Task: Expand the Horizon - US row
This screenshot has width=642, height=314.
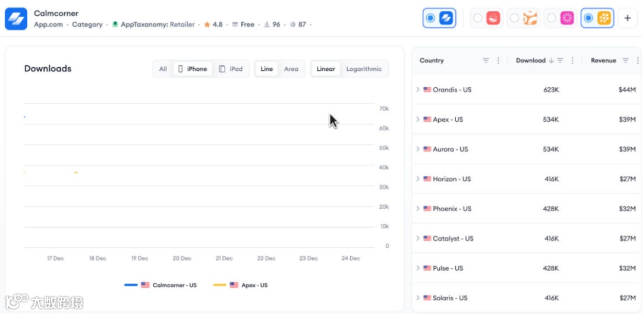Action: 418,179
